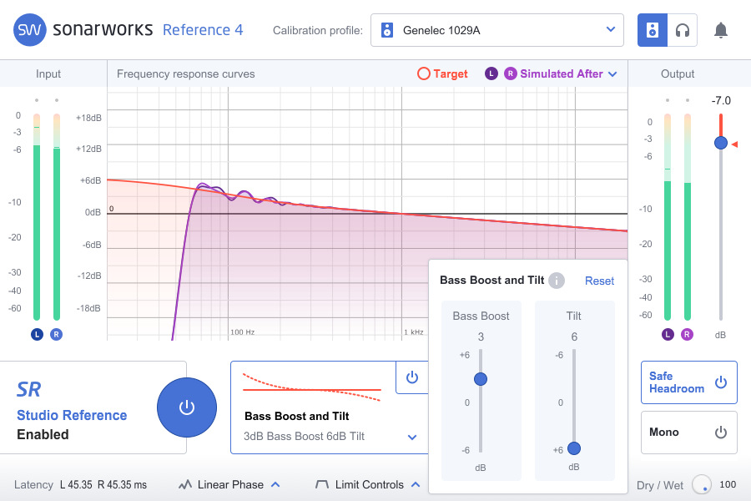
Task: Expand the Limit Controls menu
Action: pos(416,484)
